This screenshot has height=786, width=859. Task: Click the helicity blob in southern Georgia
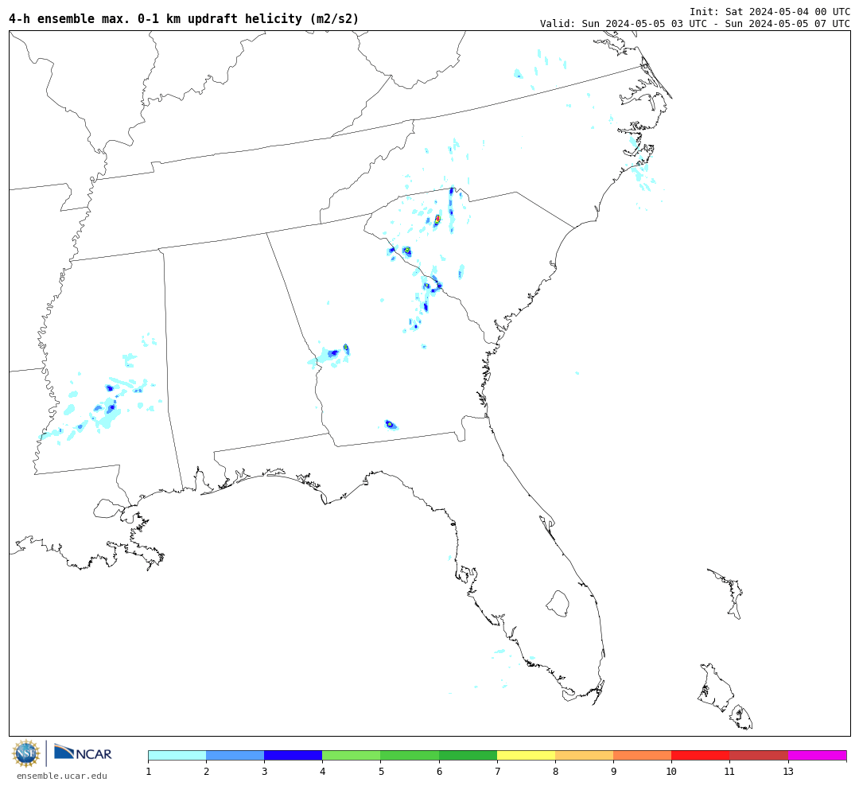(390, 424)
